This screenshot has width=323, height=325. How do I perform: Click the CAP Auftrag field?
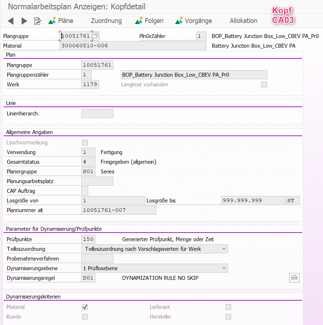click(x=85, y=191)
